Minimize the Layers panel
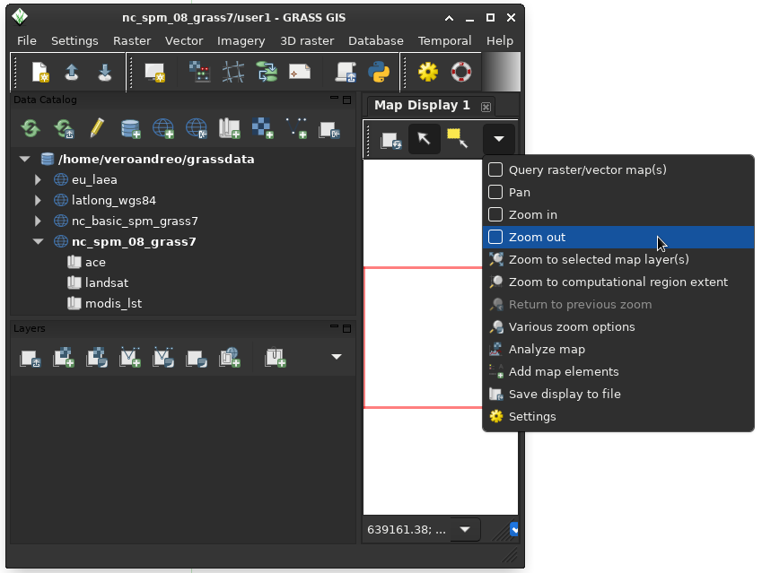The height and width of the screenshot is (573, 762). (334, 326)
